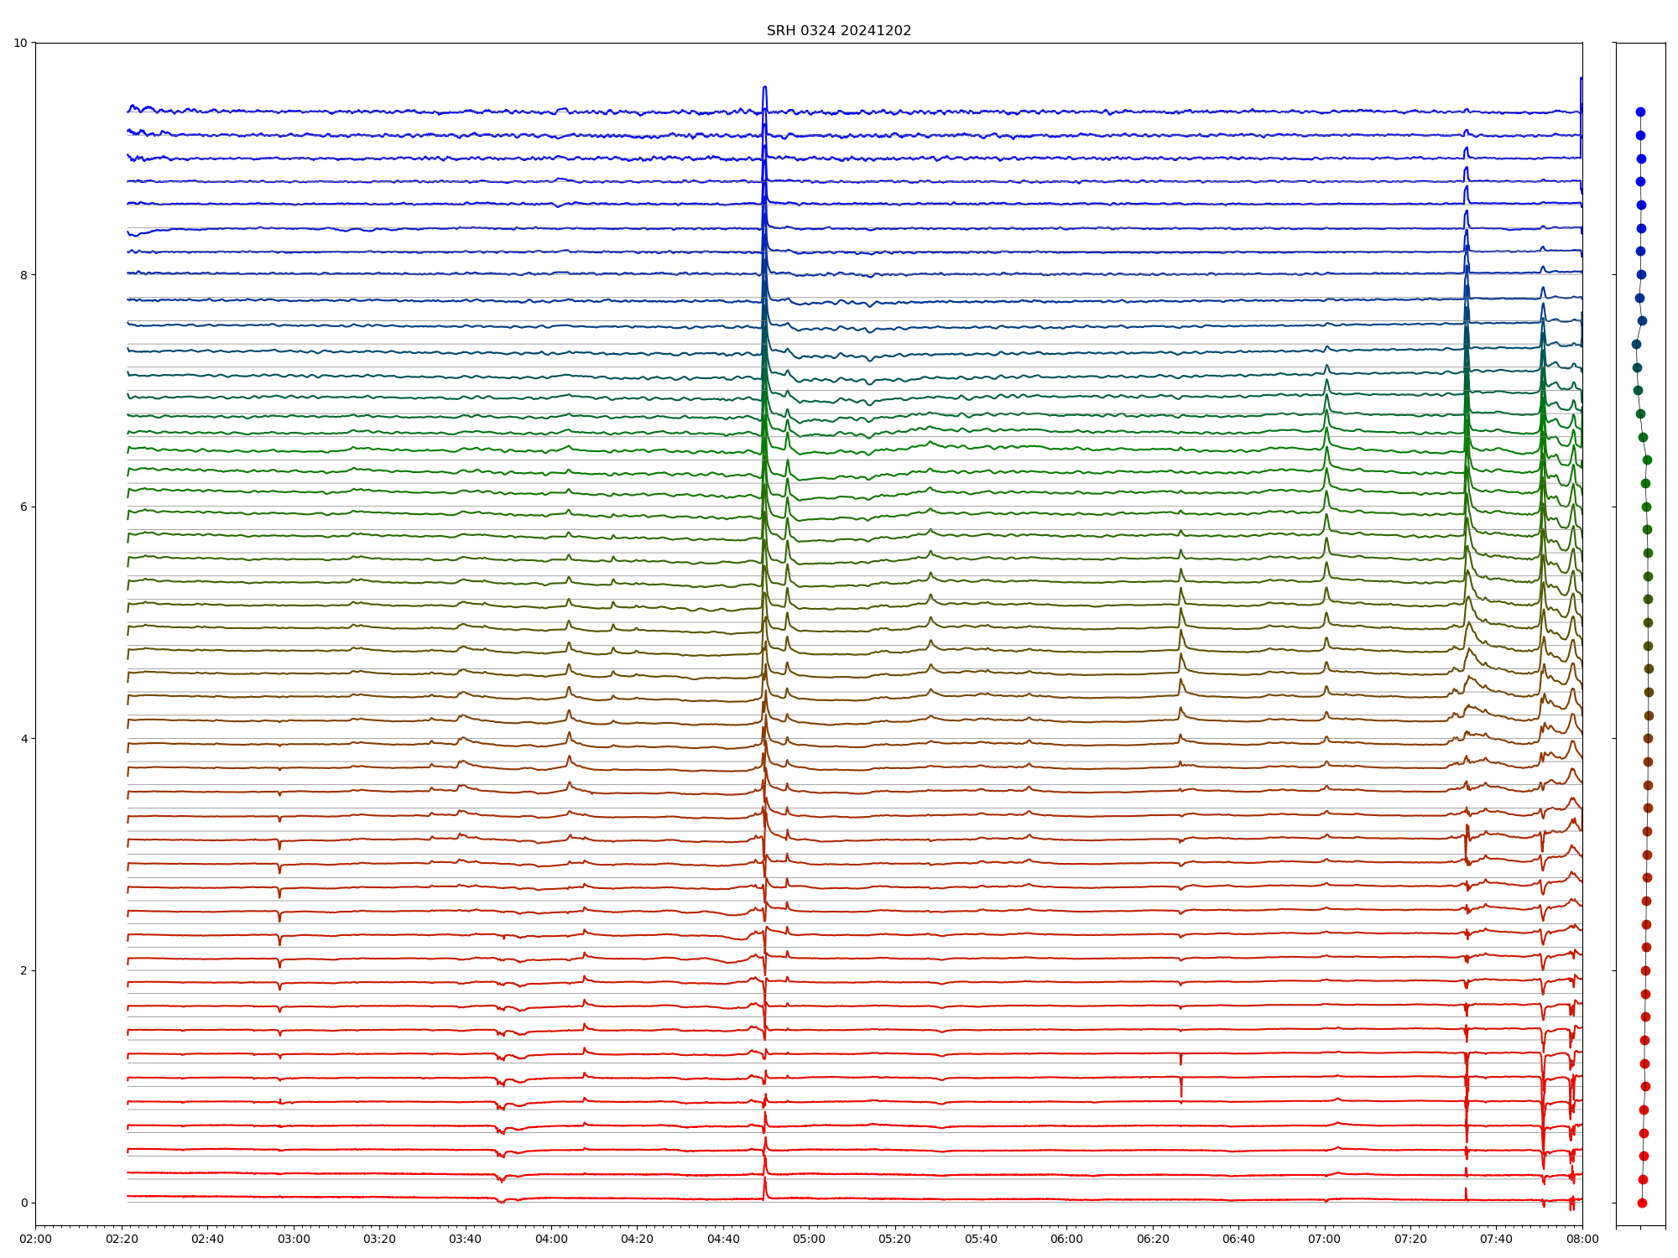Image resolution: width=1678 pixels, height=1258 pixels.
Task: Click the 03:40 x-axis time label
Action: pos(465,1239)
